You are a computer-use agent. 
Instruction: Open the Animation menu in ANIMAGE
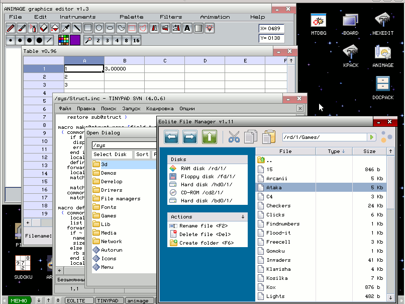[x=215, y=17]
